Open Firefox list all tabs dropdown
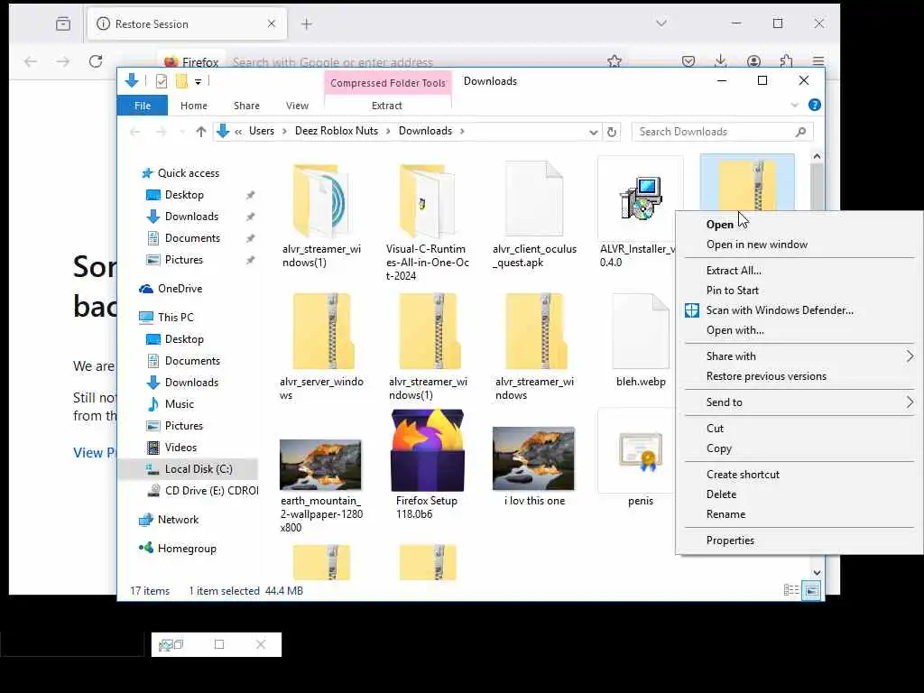 661,23
